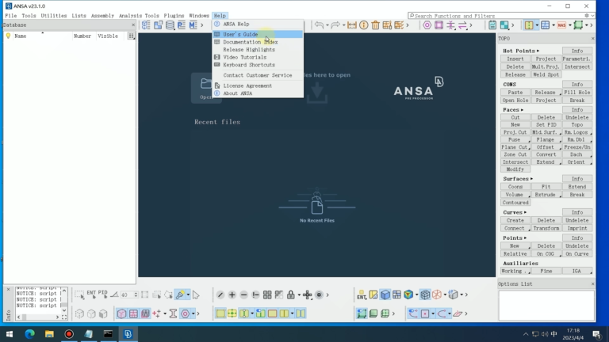Expand the Faces group arrow
The width and height of the screenshot is (609, 342).
522,110
